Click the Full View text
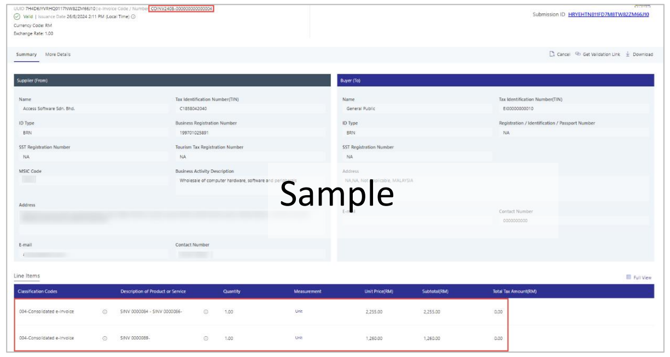This screenshot has height=357, width=670. tap(642, 278)
